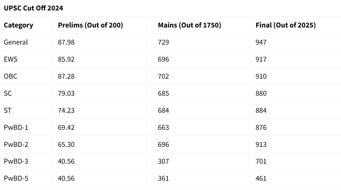Image resolution: width=341 pixels, height=190 pixels.
Task: Click the Prelims (Out of 200) header
Action: click(x=90, y=25)
